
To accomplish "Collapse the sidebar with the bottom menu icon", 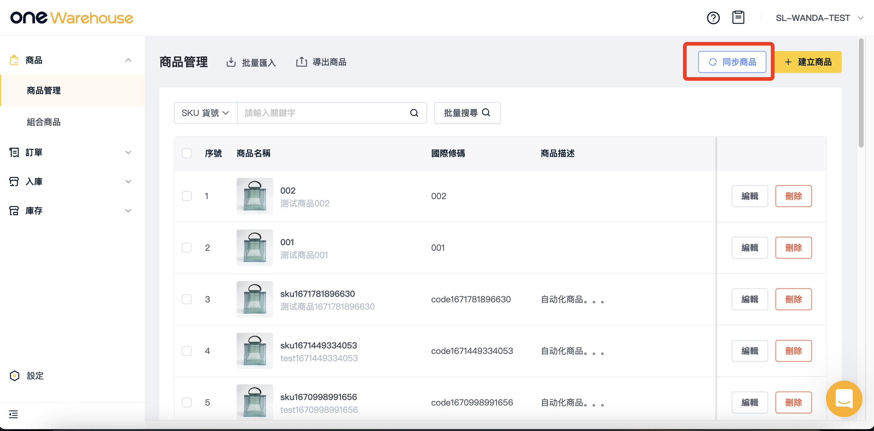I will tap(14, 414).
